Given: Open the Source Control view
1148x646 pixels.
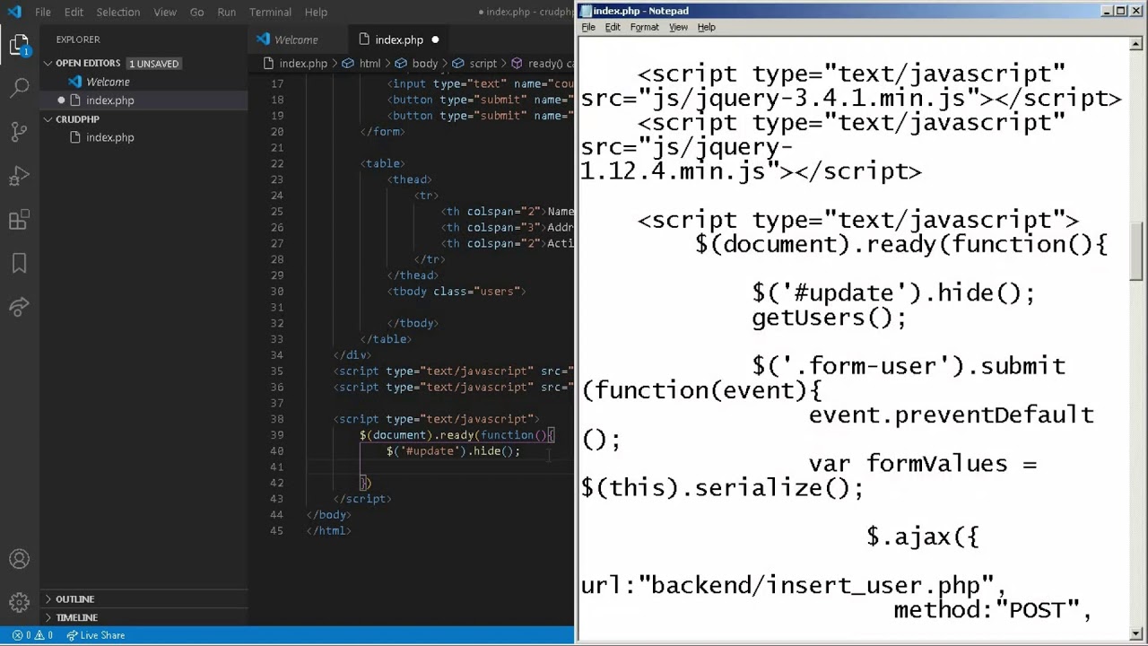Looking at the screenshot, I should point(20,132).
